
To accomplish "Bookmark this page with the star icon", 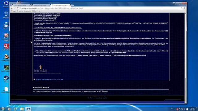I will [182, 8].
